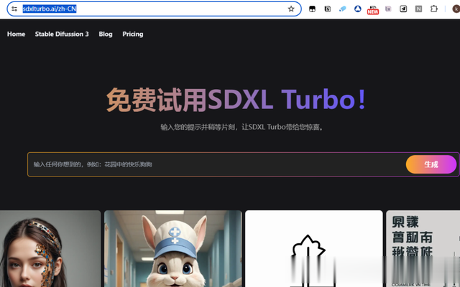Open the Blog nav link
Image resolution: width=460 pixels, height=287 pixels.
tap(106, 34)
